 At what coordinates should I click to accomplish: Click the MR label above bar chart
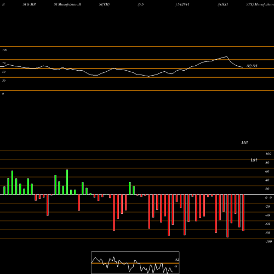tap(244, 142)
